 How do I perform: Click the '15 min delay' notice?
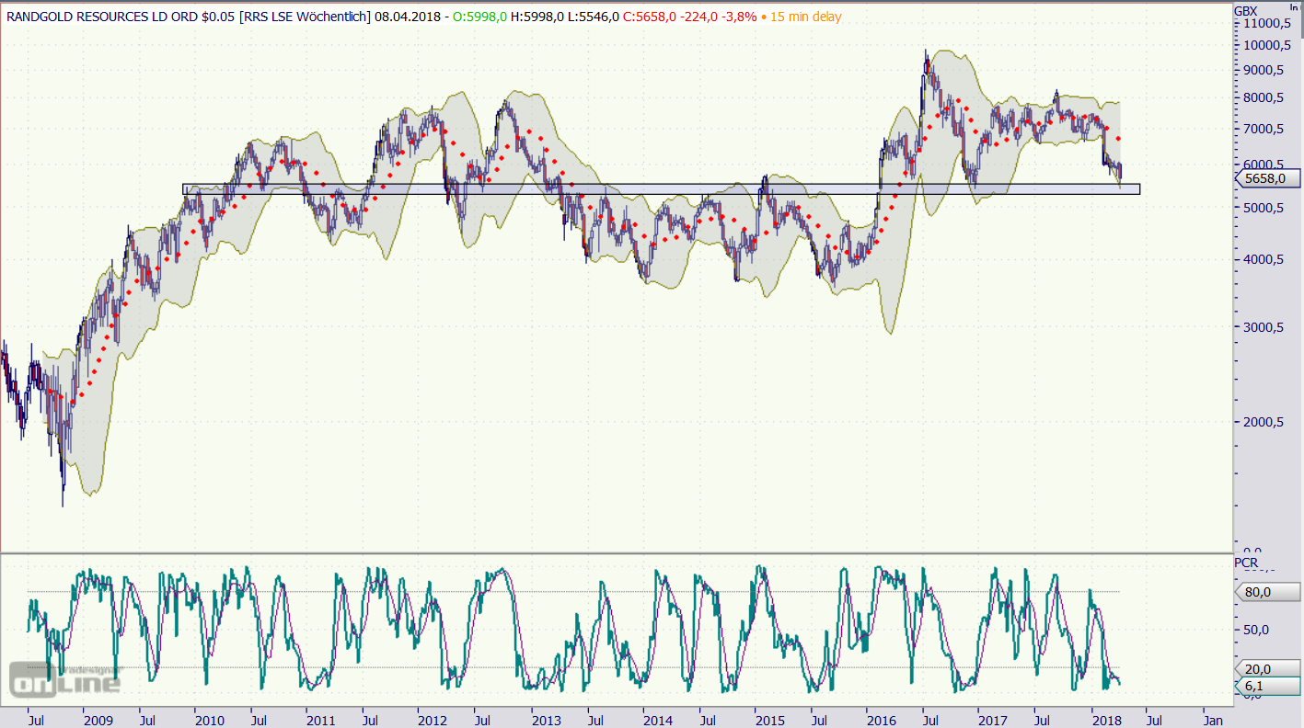(805, 17)
